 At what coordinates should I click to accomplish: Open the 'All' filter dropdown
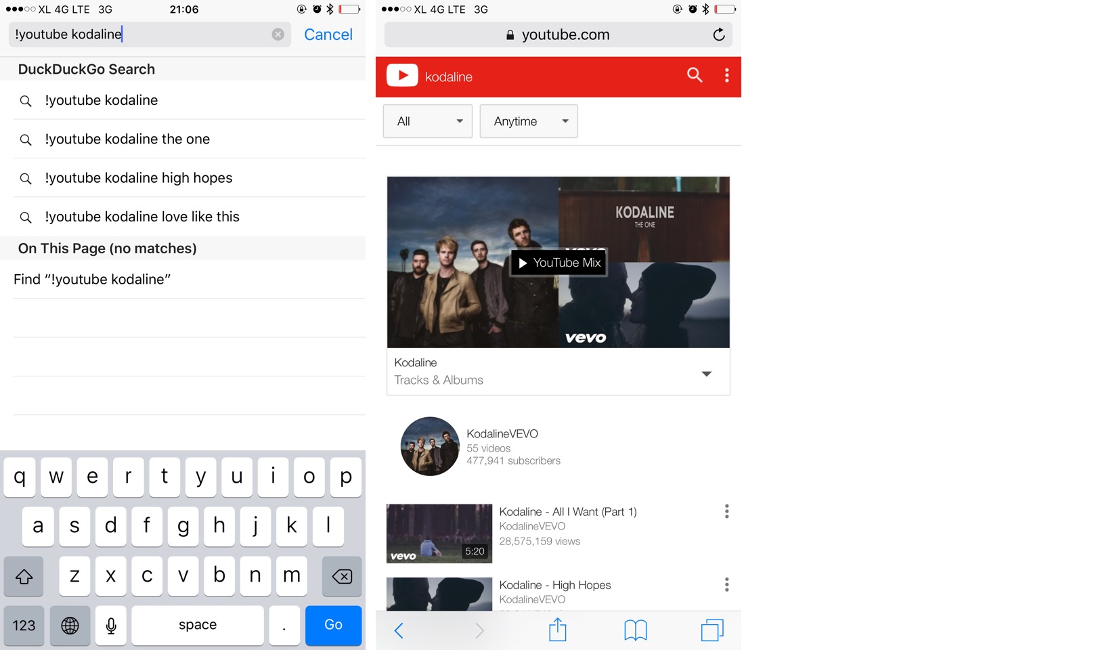[x=428, y=121]
